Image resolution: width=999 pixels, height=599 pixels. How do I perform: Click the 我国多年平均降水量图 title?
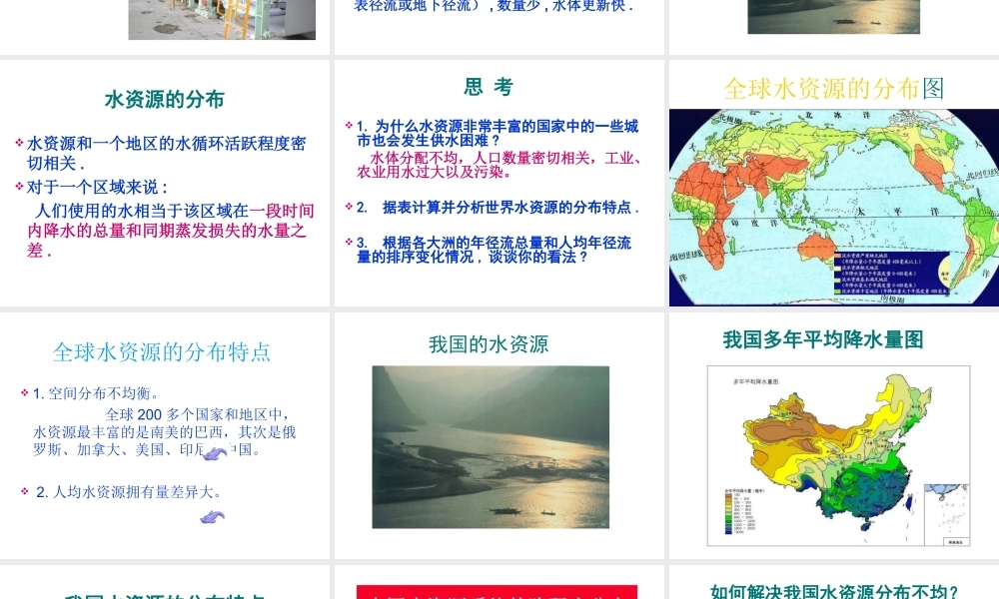click(x=823, y=339)
